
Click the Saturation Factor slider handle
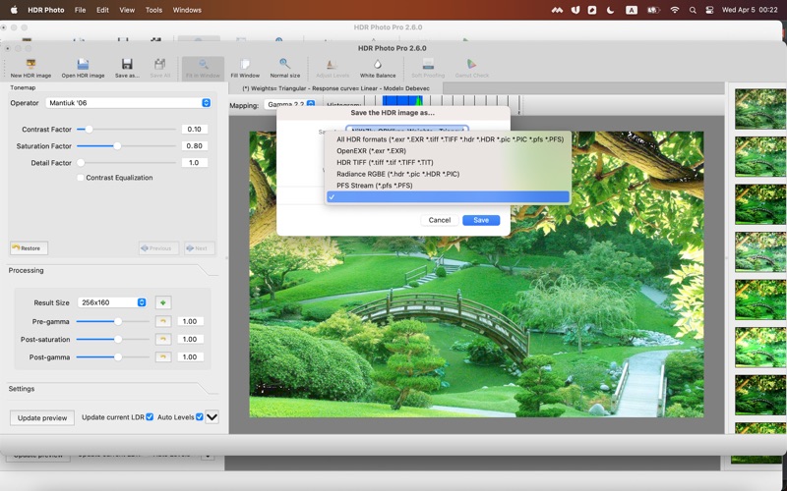click(117, 146)
